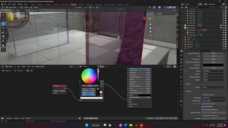This screenshot has width=228, height=128.
Task: Click the color wheel in picker popup
Action: 89,76
